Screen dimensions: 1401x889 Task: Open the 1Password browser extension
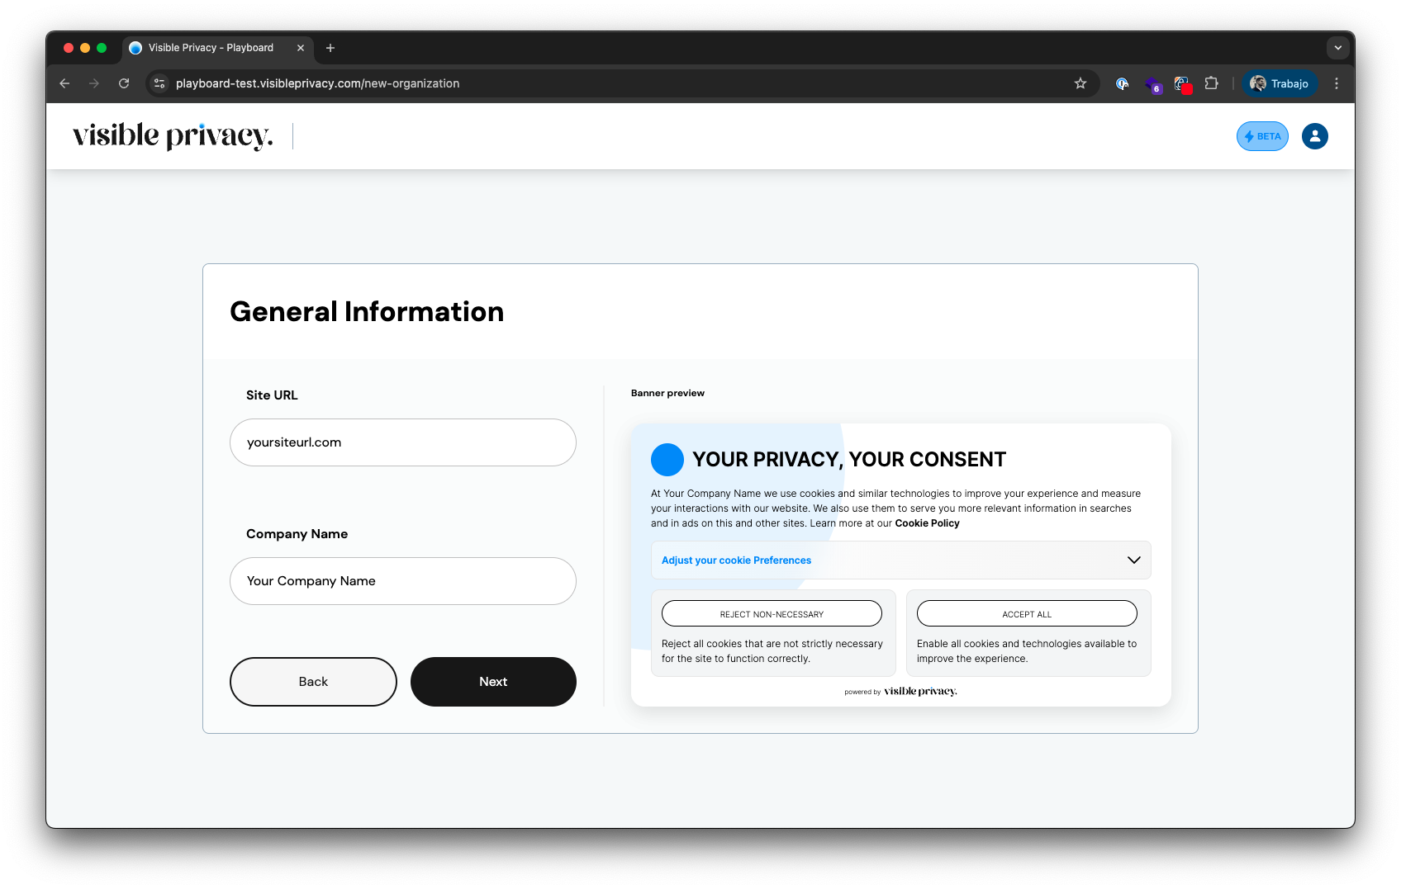click(x=1123, y=83)
